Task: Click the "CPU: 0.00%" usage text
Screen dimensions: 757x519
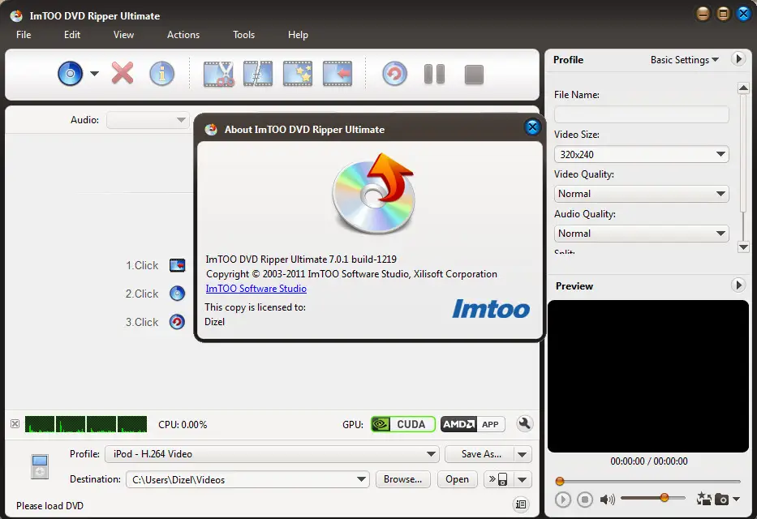Action: click(183, 424)
